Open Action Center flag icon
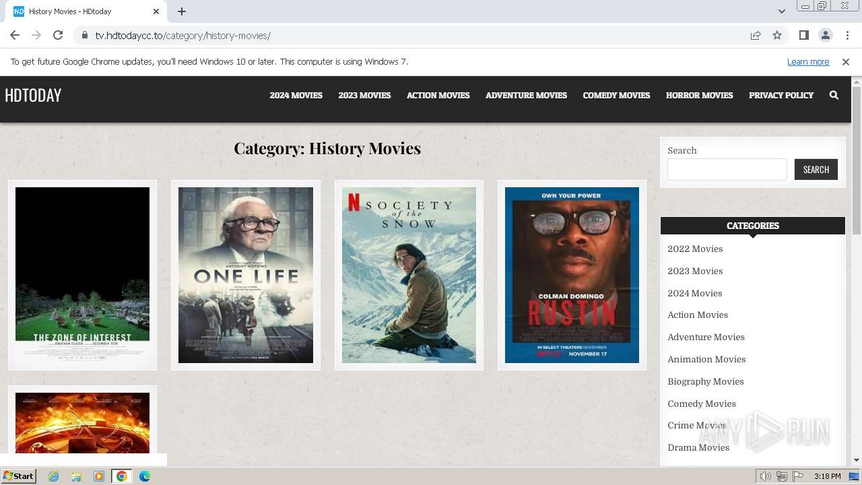The height and width of the screenshot is (485, 862). coord(798,476)
